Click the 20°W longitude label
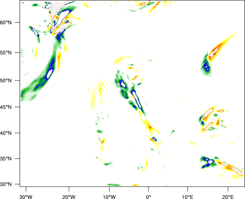 point(69,197)
